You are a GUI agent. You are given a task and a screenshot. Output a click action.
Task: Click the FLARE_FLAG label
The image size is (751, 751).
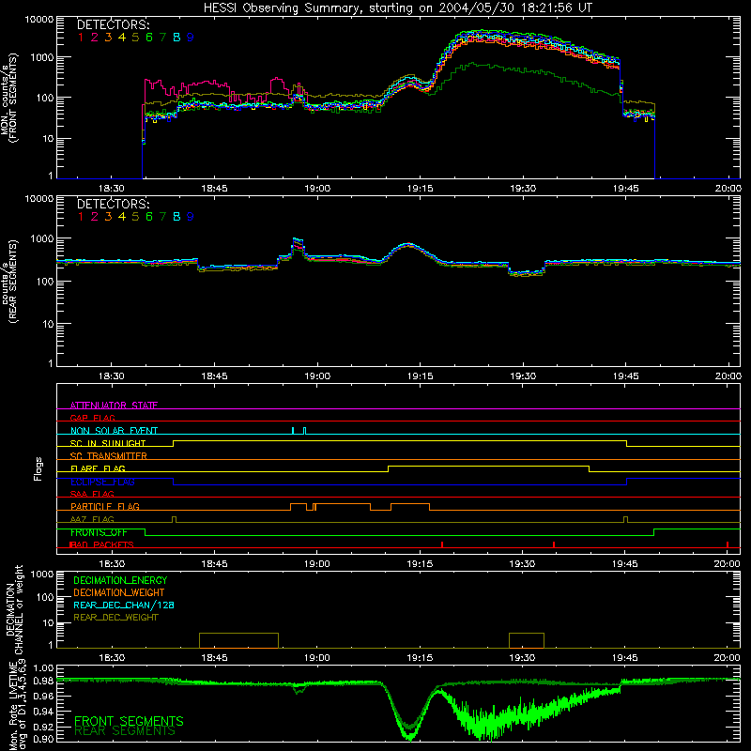(98, 468)
